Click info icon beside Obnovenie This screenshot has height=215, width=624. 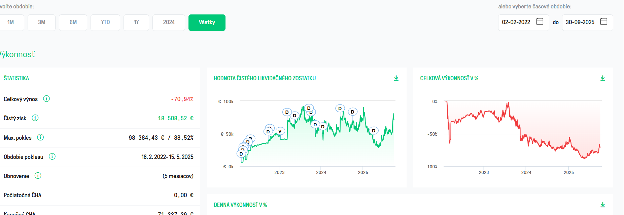[38, 176]
